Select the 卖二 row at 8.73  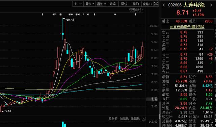[187, 45]
